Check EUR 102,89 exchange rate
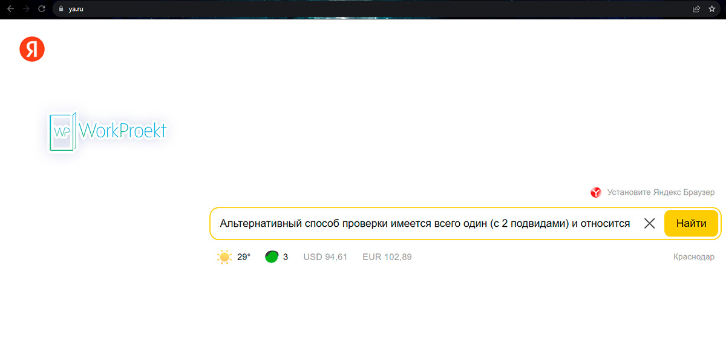Viewport: 726px width, 355px height. coord(387,256)
